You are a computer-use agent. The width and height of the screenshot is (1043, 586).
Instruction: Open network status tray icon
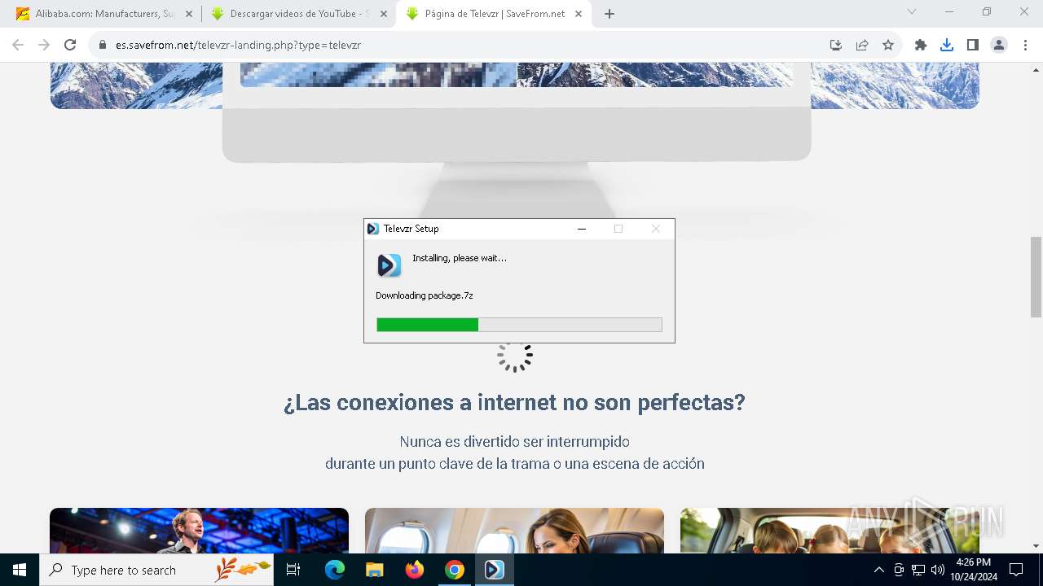(x=918, y=570)
